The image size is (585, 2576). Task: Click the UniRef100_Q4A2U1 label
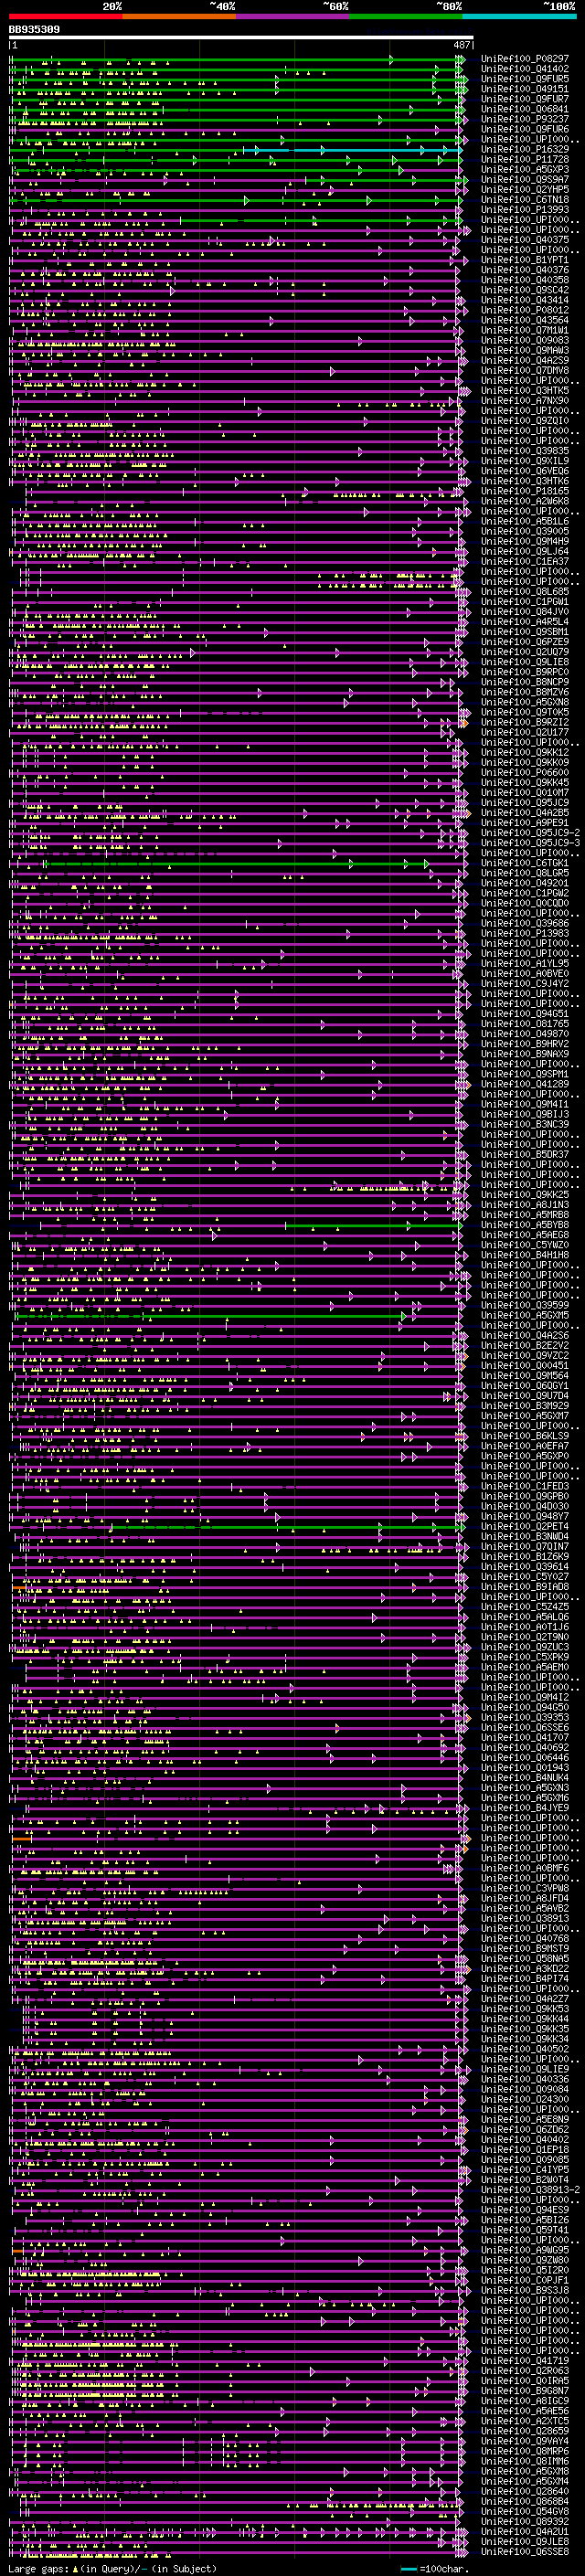coord(524,2531)
